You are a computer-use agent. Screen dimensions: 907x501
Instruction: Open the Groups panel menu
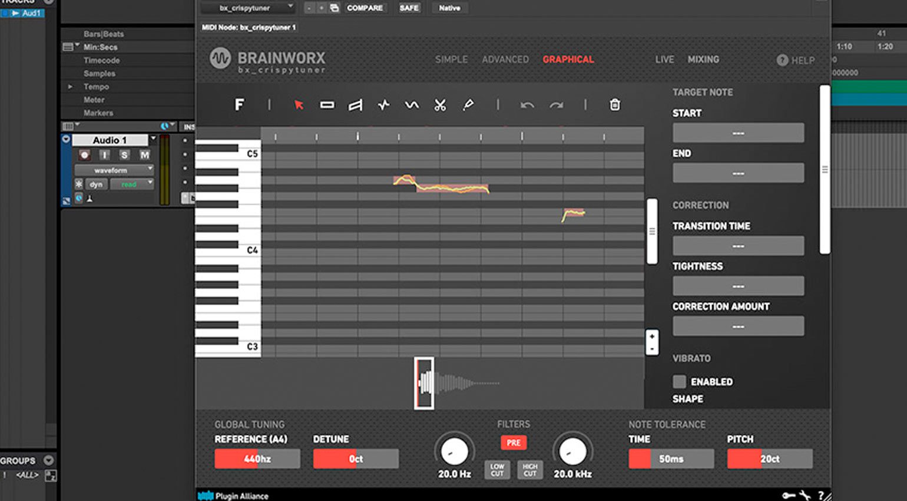click(49, 460)
